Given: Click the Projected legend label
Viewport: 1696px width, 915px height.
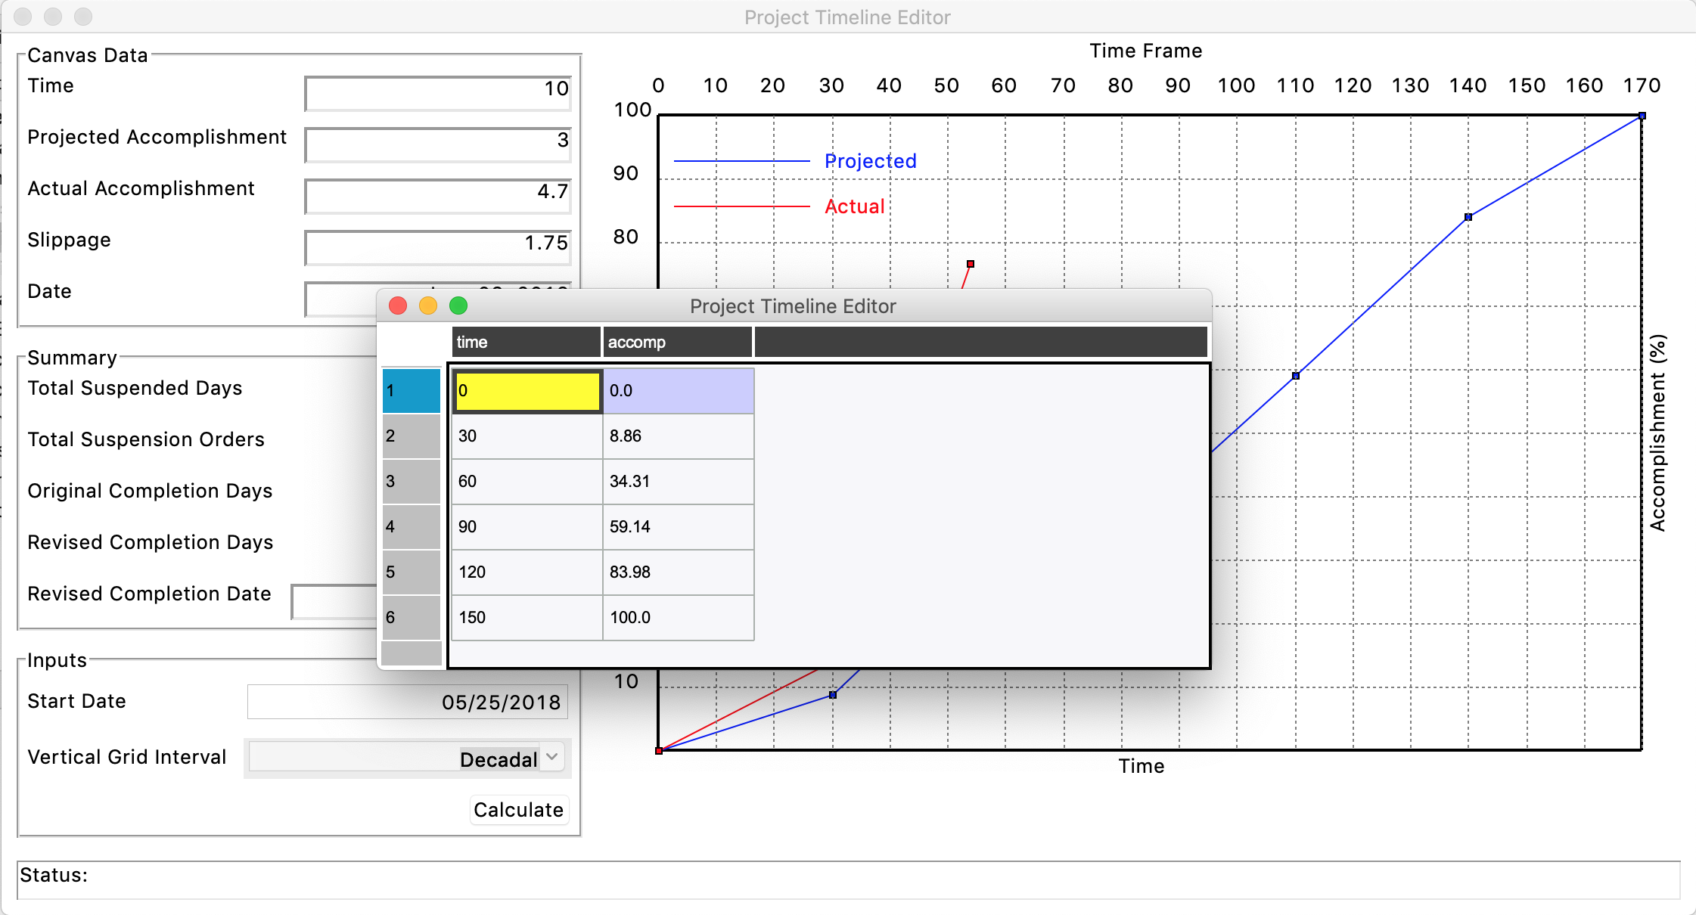Looking at the screenshot, I should [871, 160].
